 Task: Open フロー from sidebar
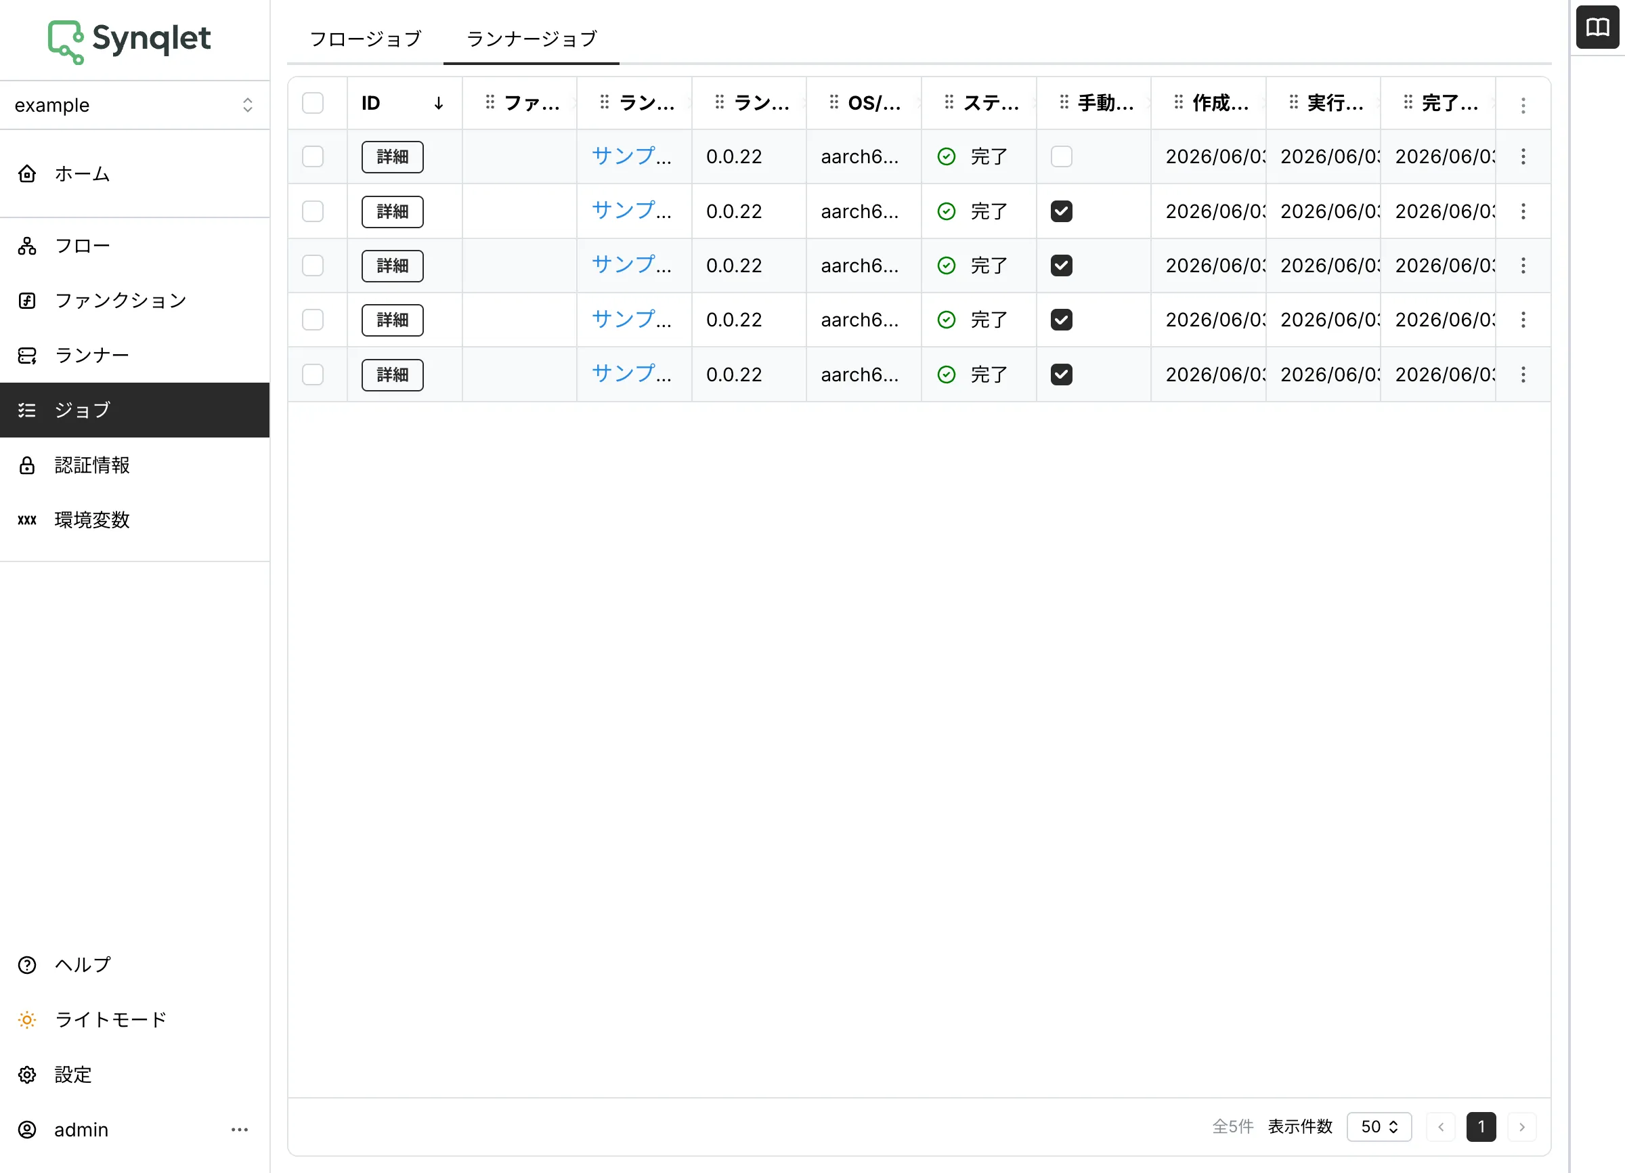(x=135, y=246)
